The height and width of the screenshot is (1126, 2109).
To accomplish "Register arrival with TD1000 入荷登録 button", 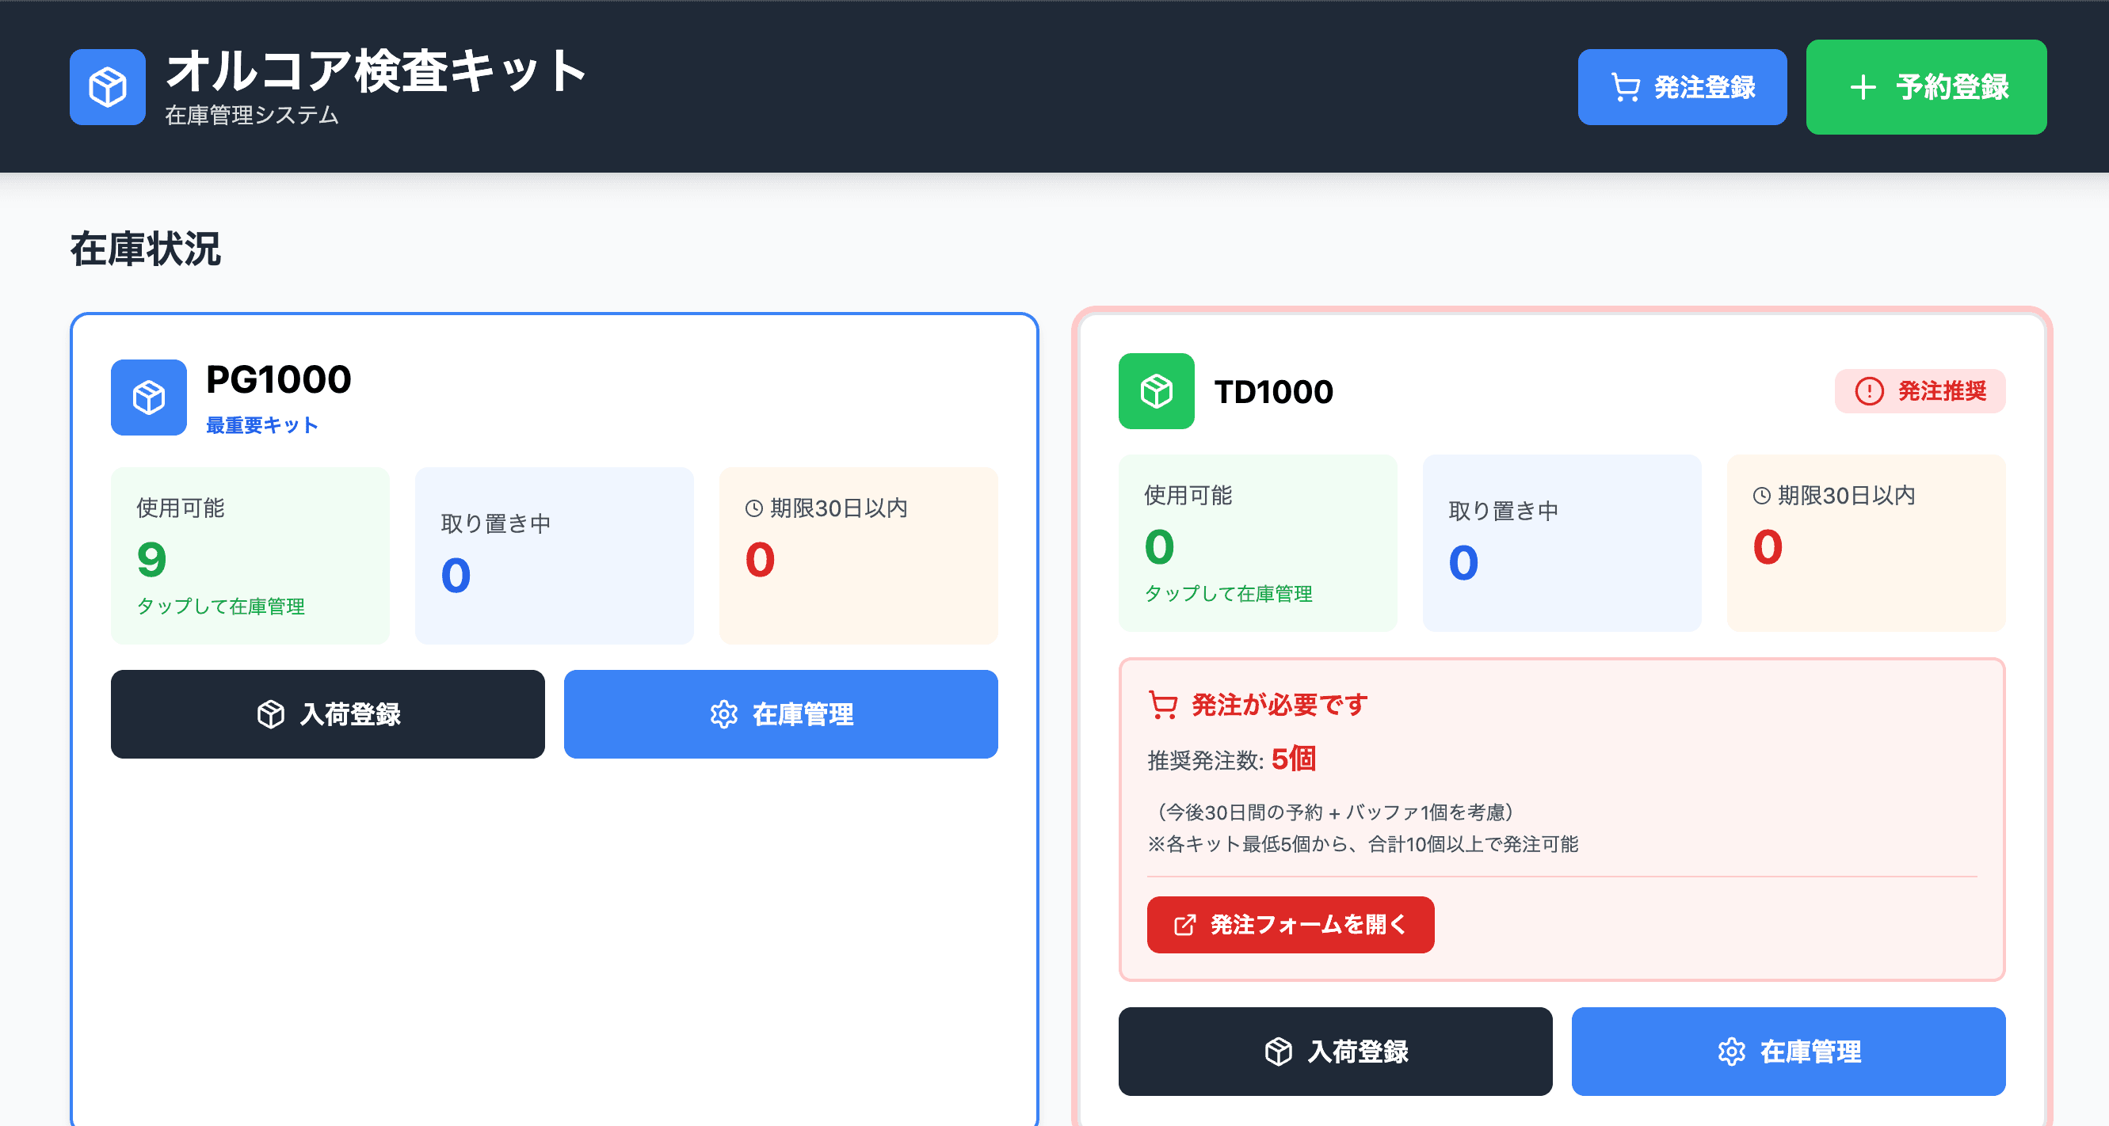I will [1335, 1052].
